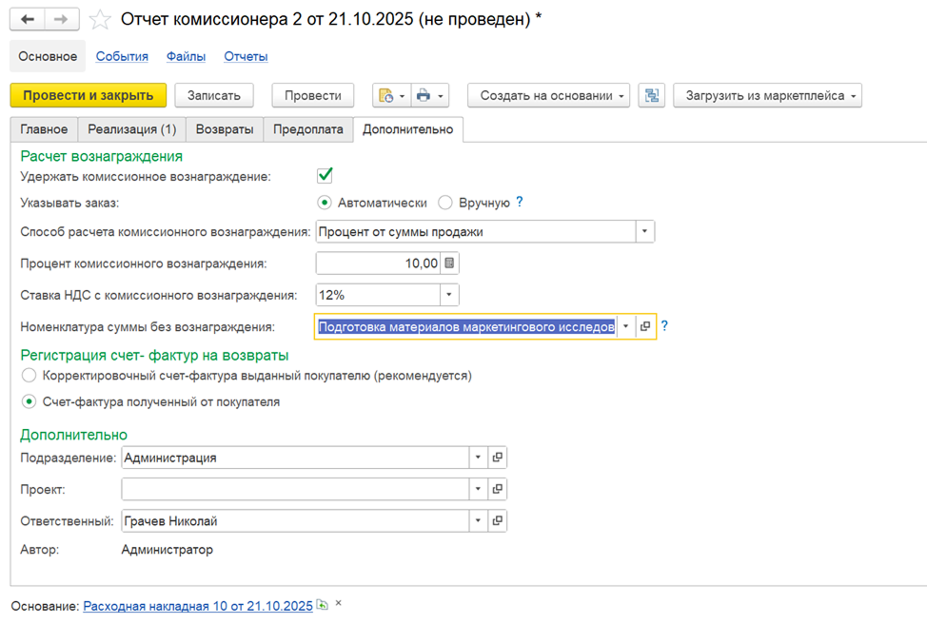Switch to the Возвраты tab
The image size is (927, 624).
225,129
